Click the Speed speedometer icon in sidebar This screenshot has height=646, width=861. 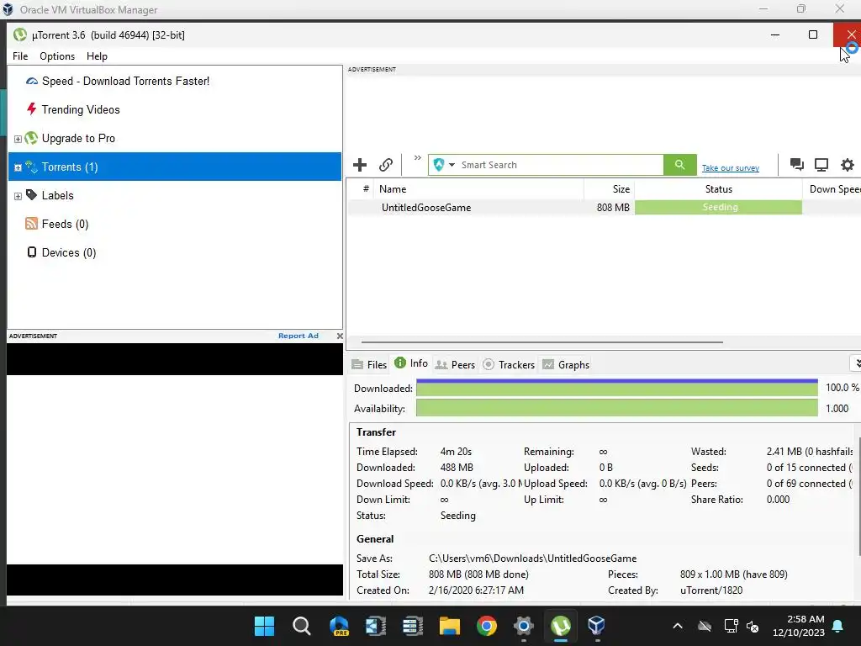coord(32,82)
